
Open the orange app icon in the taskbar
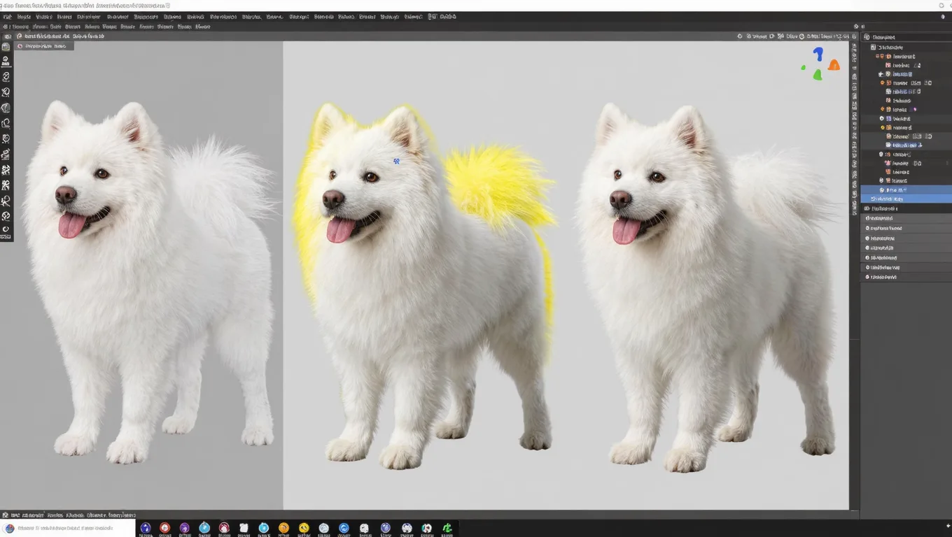[283, 528]
